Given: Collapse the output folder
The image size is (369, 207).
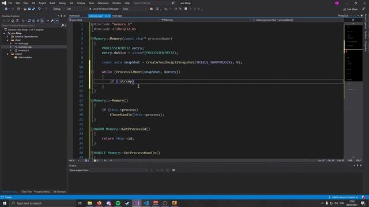Looking at the screenshot, I should 7,54.
